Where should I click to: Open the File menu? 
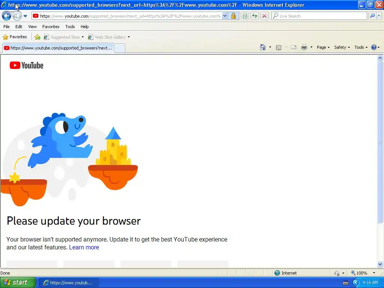(x=7, y=27)
